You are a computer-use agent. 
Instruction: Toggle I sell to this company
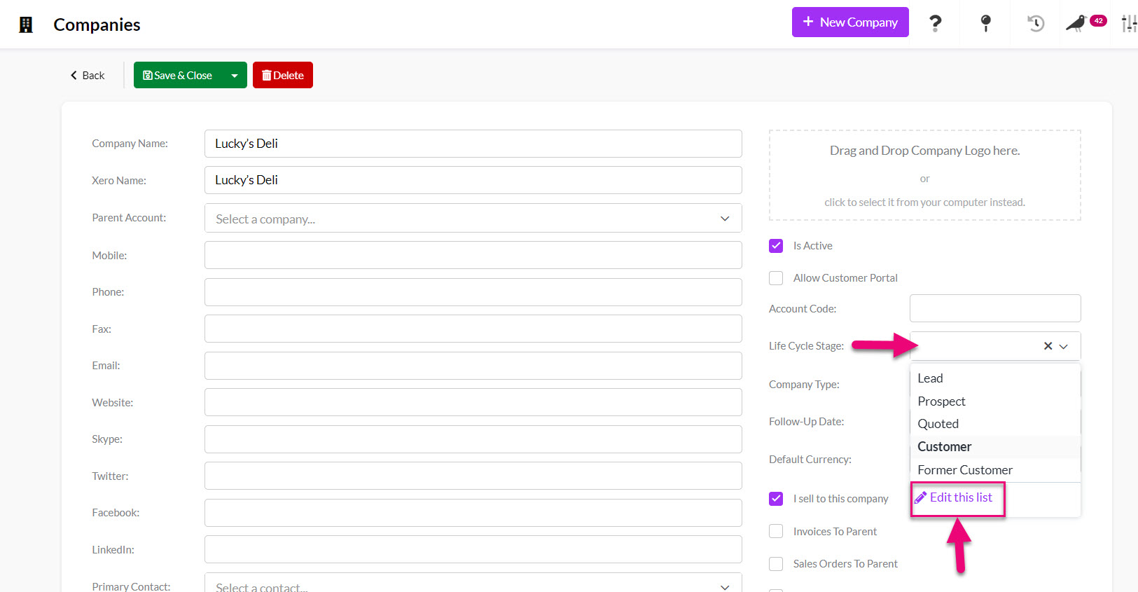coord(776,499)
